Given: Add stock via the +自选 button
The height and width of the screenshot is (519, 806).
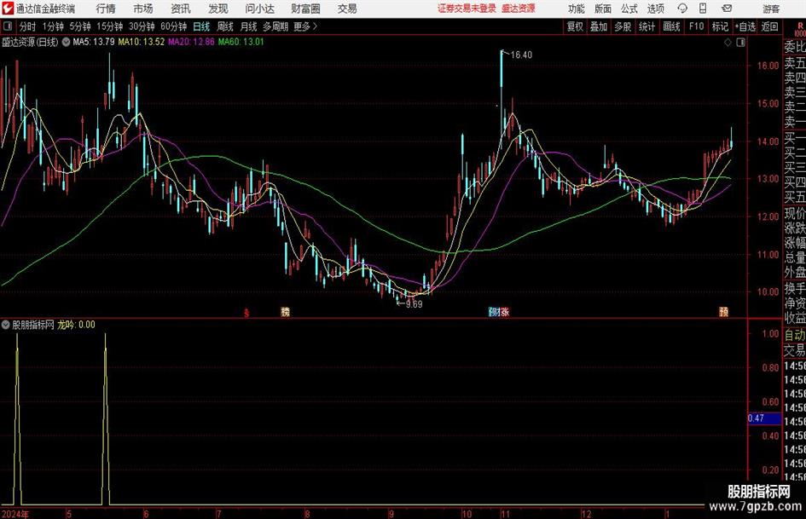Looking at the screenshot, I should coord(745,26).
